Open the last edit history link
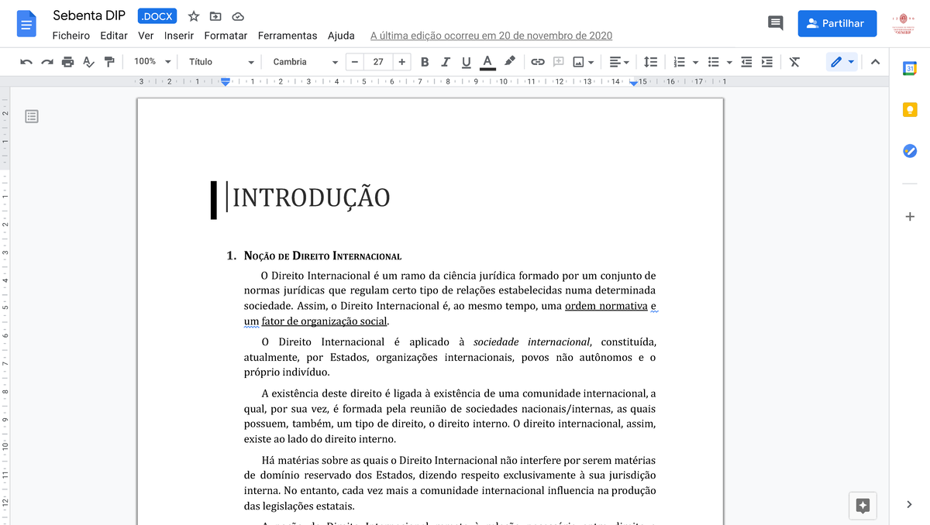Image resolution: width=930 pixels, height=525 pixels. point(491,35)
